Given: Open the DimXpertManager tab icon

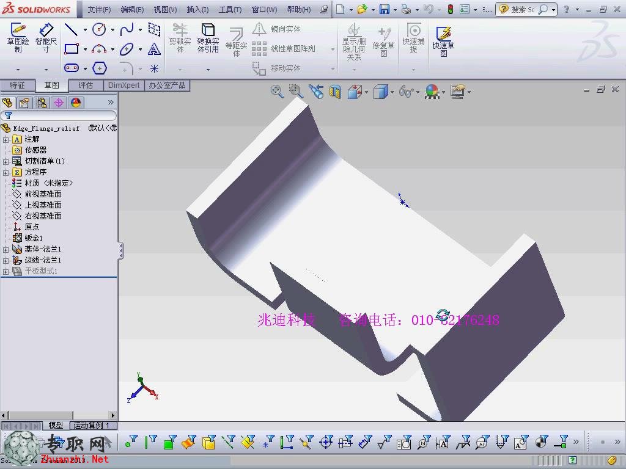Looking at the screenshot, I should click(58, 103).
